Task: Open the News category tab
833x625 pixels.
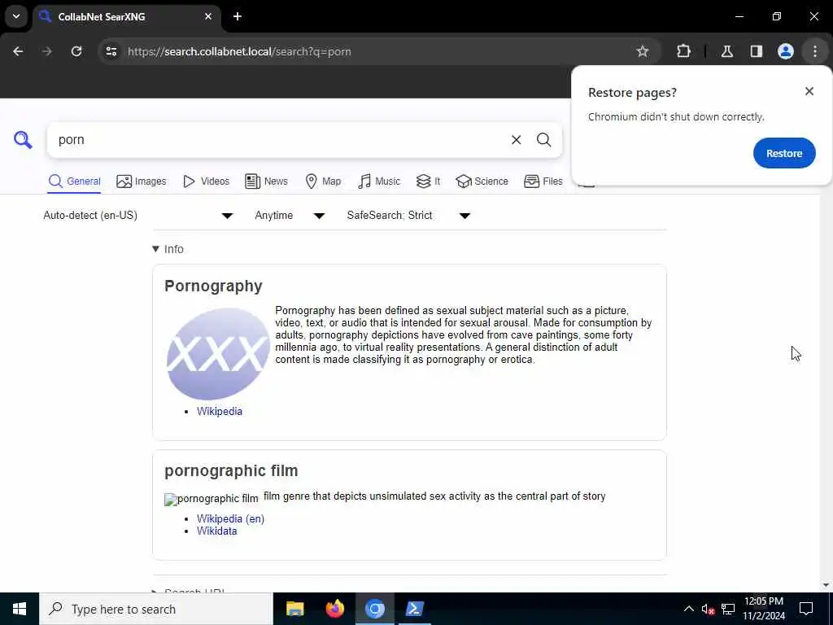Action: [266, 181]
